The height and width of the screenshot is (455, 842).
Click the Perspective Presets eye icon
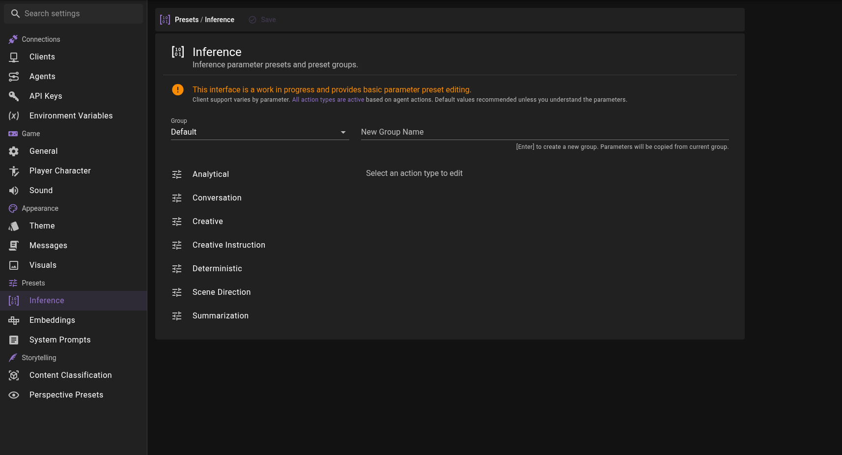(14, 395)
